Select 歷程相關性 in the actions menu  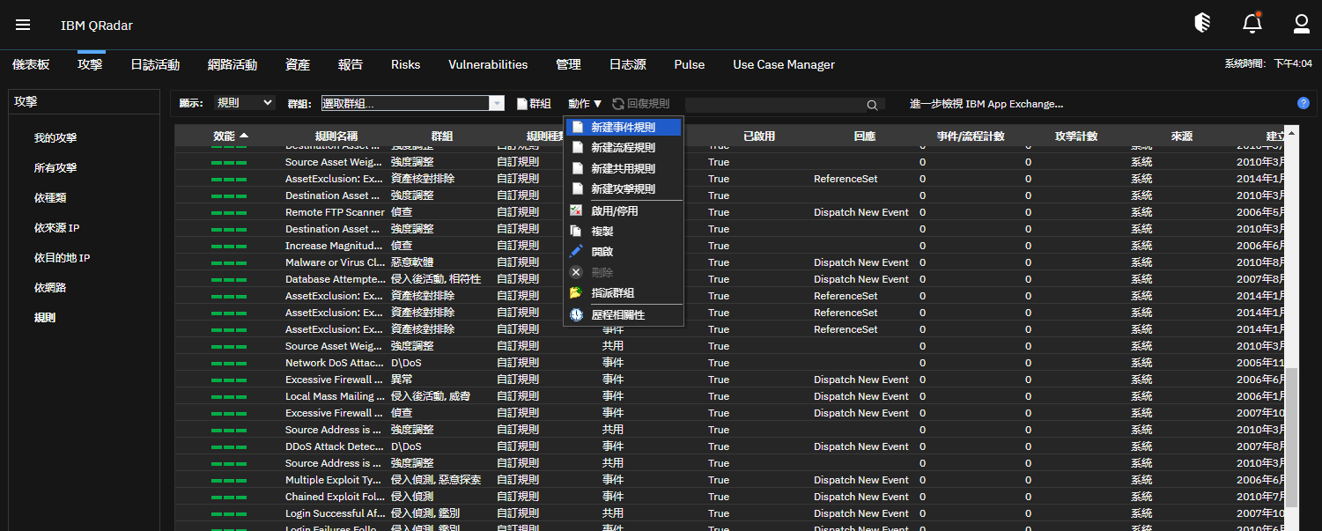click(624, 314)
